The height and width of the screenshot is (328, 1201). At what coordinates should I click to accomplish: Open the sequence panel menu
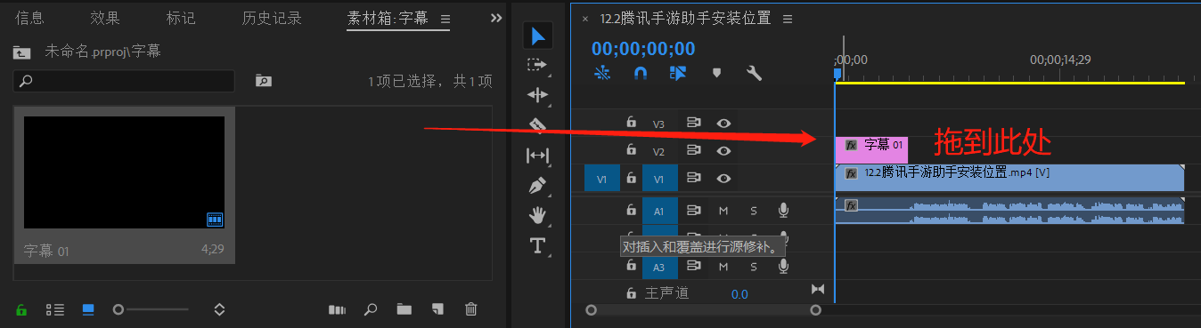pos(788,19)
